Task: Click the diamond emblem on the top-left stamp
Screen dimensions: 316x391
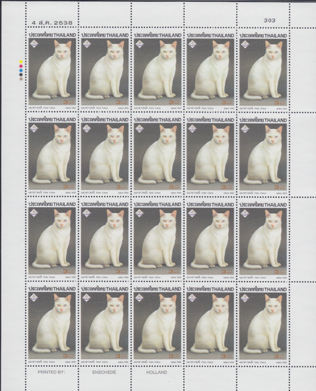Action: pos(34,44)
